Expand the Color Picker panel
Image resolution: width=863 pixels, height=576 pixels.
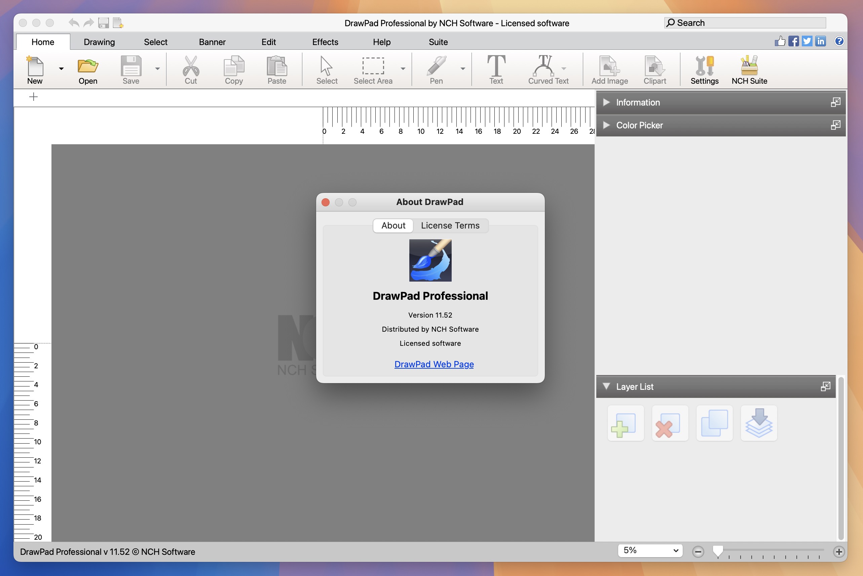point(606,125)
